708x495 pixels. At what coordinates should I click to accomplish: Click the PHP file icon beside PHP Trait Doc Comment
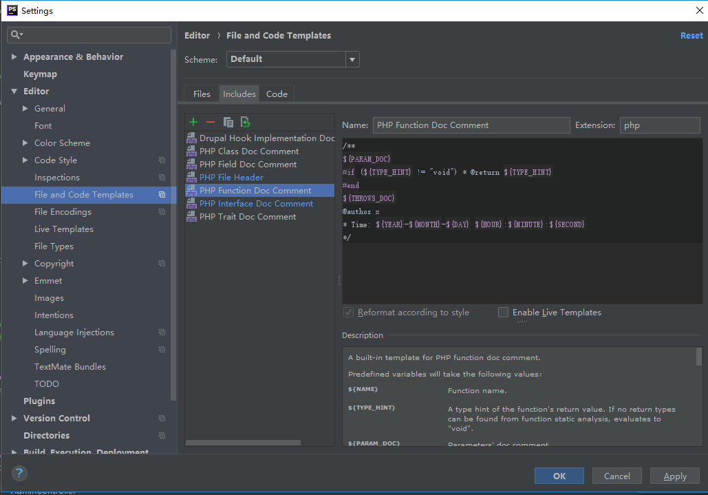coord(191,217)
